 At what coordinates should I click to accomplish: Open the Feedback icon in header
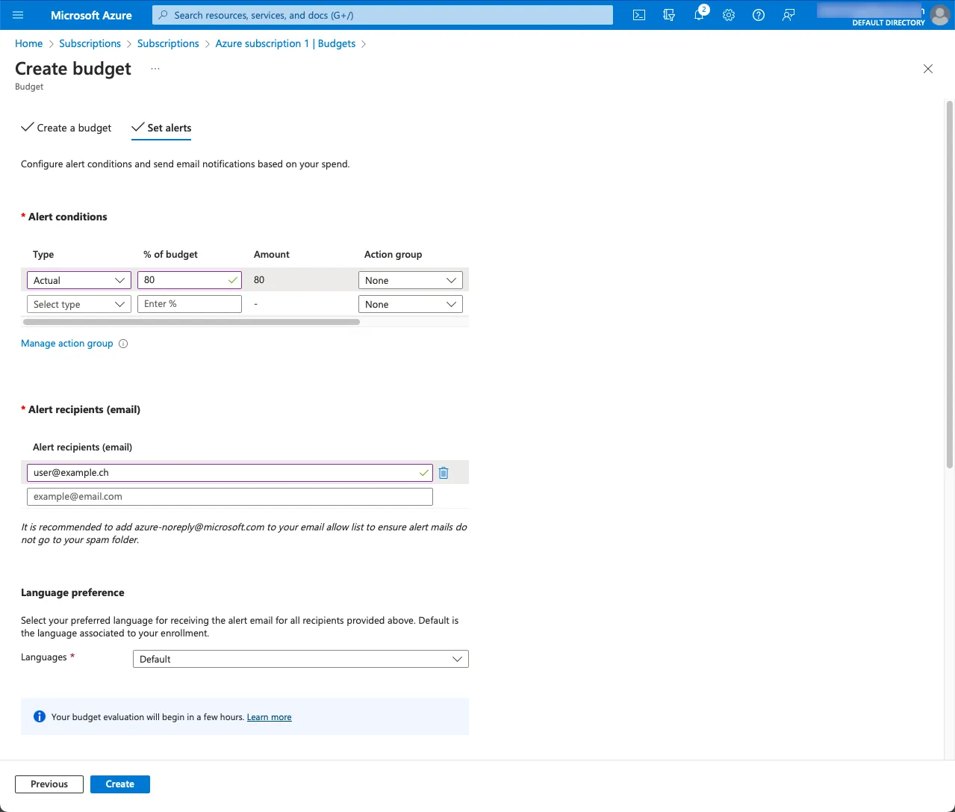tap(788, 15)
